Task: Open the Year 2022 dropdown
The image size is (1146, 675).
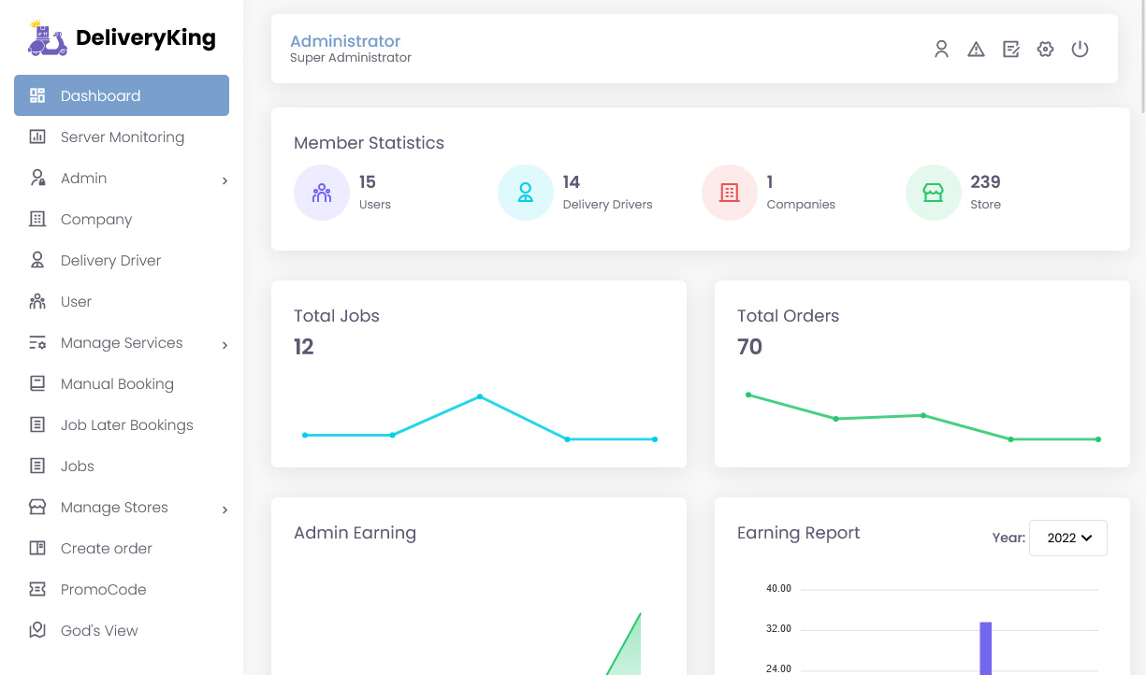Action: (1067, 538)
